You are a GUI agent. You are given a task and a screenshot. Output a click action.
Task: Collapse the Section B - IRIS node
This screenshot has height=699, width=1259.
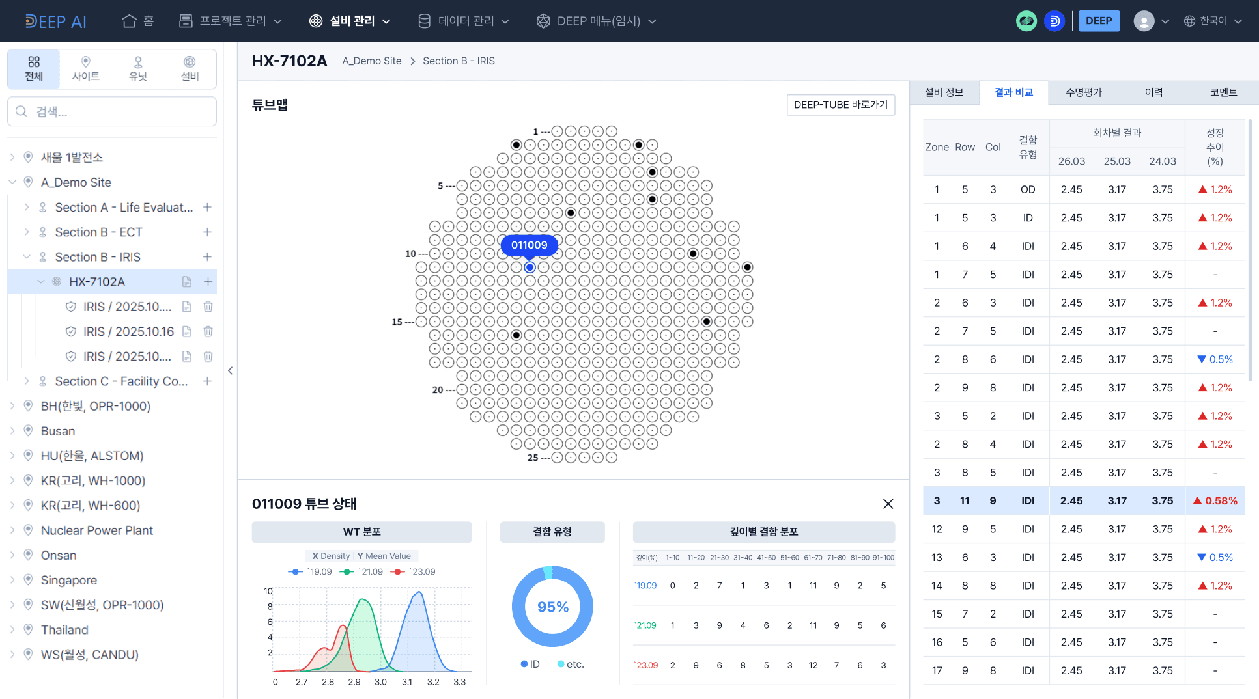point(27,257)
